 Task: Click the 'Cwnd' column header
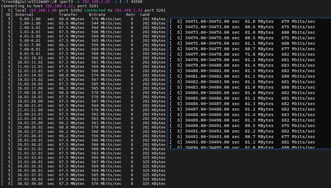click(145, 14)
